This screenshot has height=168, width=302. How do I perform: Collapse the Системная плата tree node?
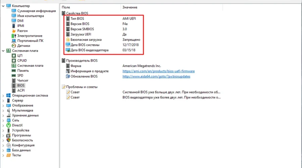[x=3, y=51]
